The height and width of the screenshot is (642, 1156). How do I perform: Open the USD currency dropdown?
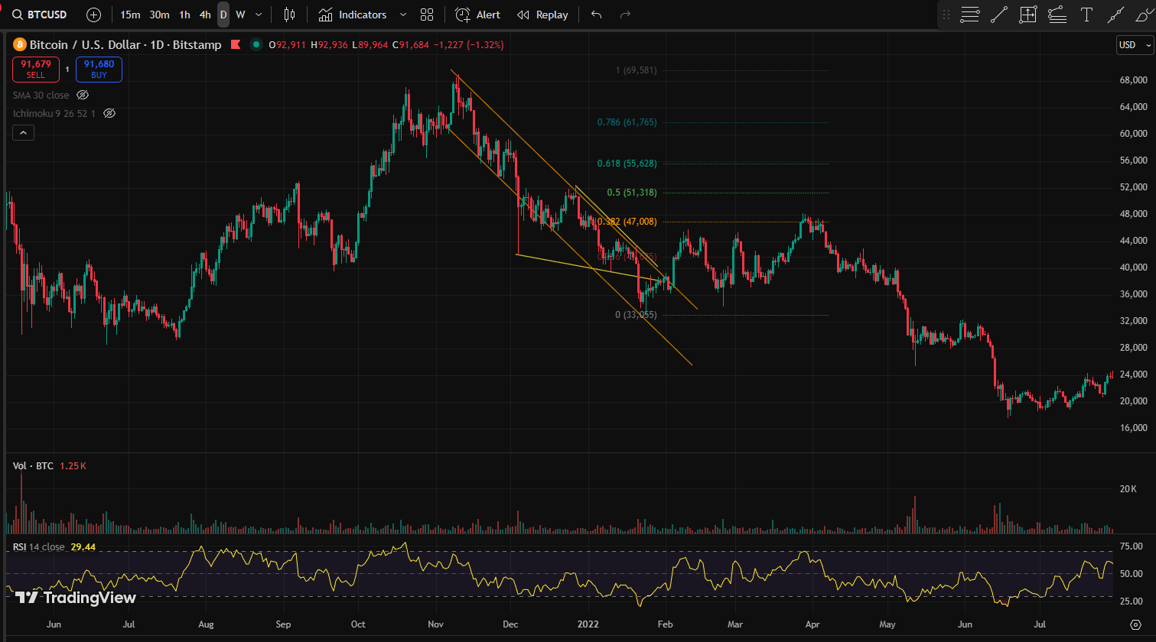point(1134,45)
